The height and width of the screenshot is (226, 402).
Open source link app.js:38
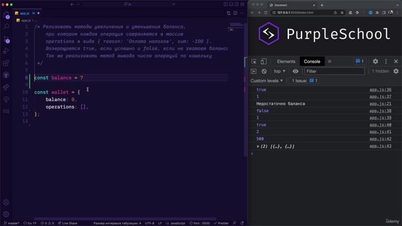point(380,110)
